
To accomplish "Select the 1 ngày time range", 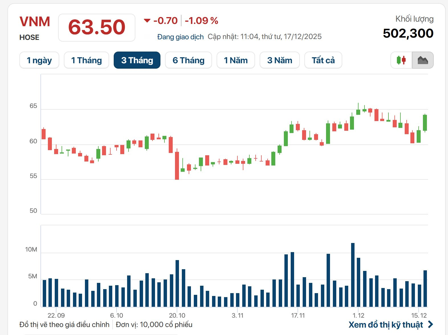I will (39, 60).
